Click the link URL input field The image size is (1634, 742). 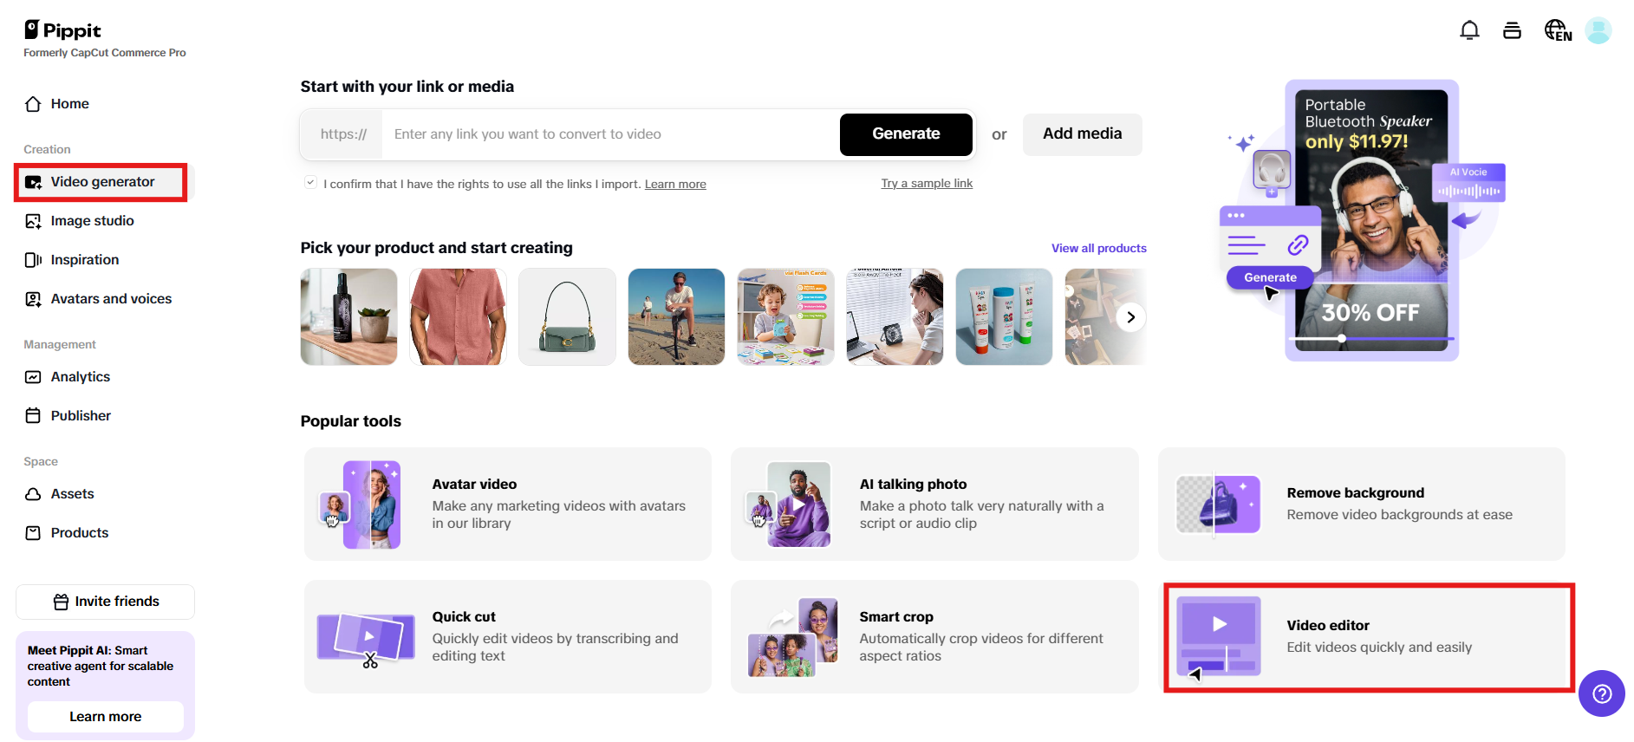pos(610,134)
